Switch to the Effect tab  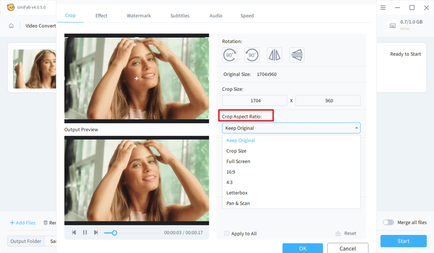point(101,16)
